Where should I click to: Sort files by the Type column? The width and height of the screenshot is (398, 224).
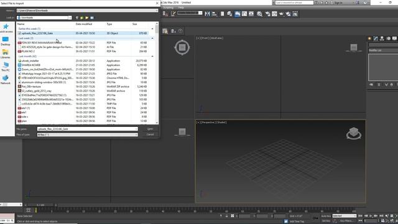(109, 24)
